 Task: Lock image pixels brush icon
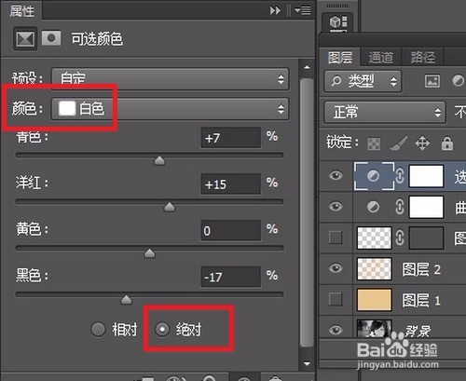click(399, 143)
